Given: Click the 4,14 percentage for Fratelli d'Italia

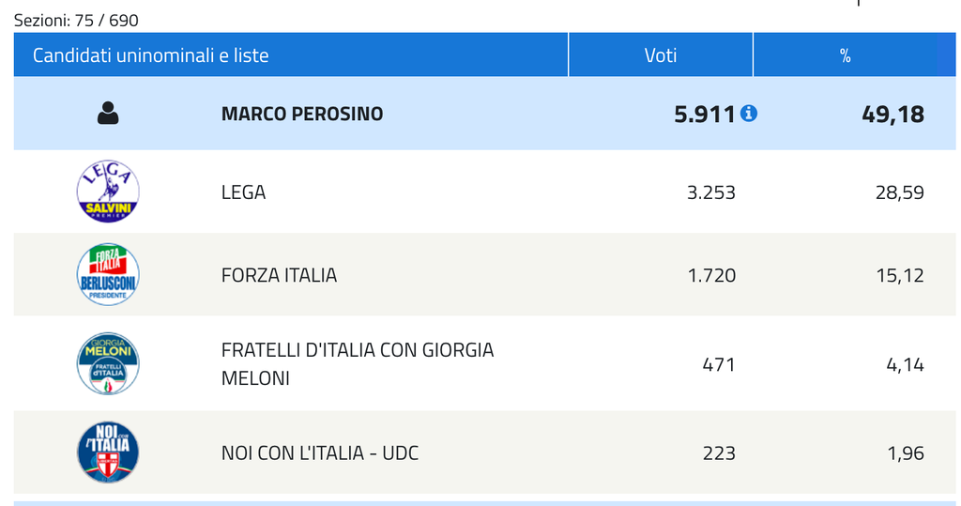Looking at the screenshot, I should click(x=905, y=364).
